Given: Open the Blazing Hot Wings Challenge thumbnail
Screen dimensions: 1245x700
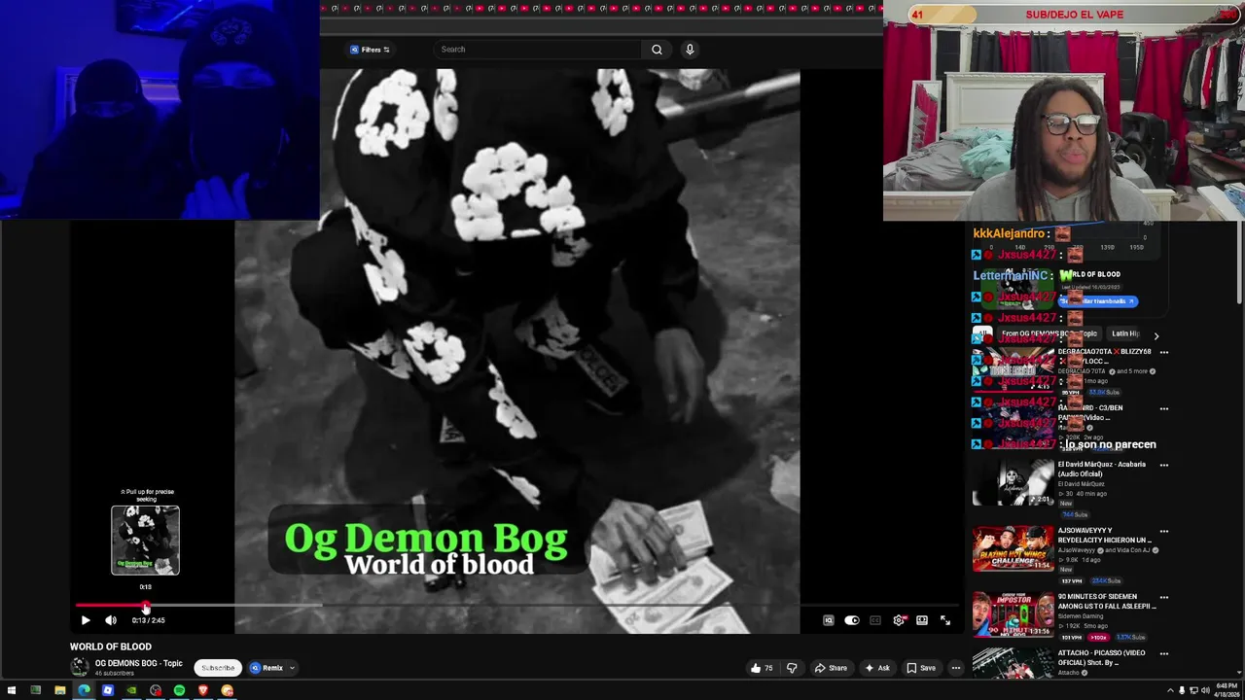Looking at the screenshot, I should click(1013, 549).
